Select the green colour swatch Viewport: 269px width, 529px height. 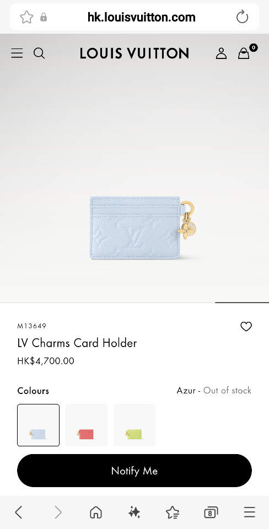pyautogui.click(x=134, y=425)
